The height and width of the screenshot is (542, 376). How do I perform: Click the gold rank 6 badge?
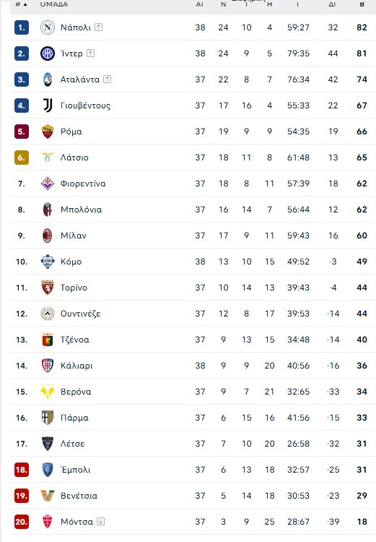click(22, 158)
